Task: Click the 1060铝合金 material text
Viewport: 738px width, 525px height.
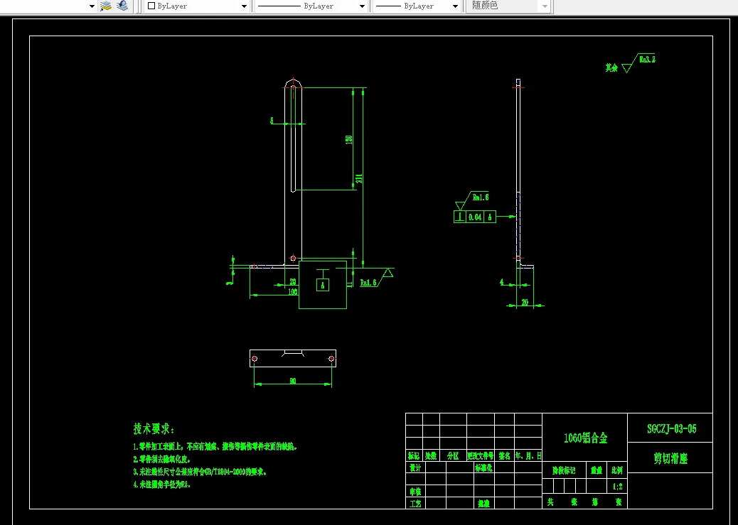Action: coord(586,438)
